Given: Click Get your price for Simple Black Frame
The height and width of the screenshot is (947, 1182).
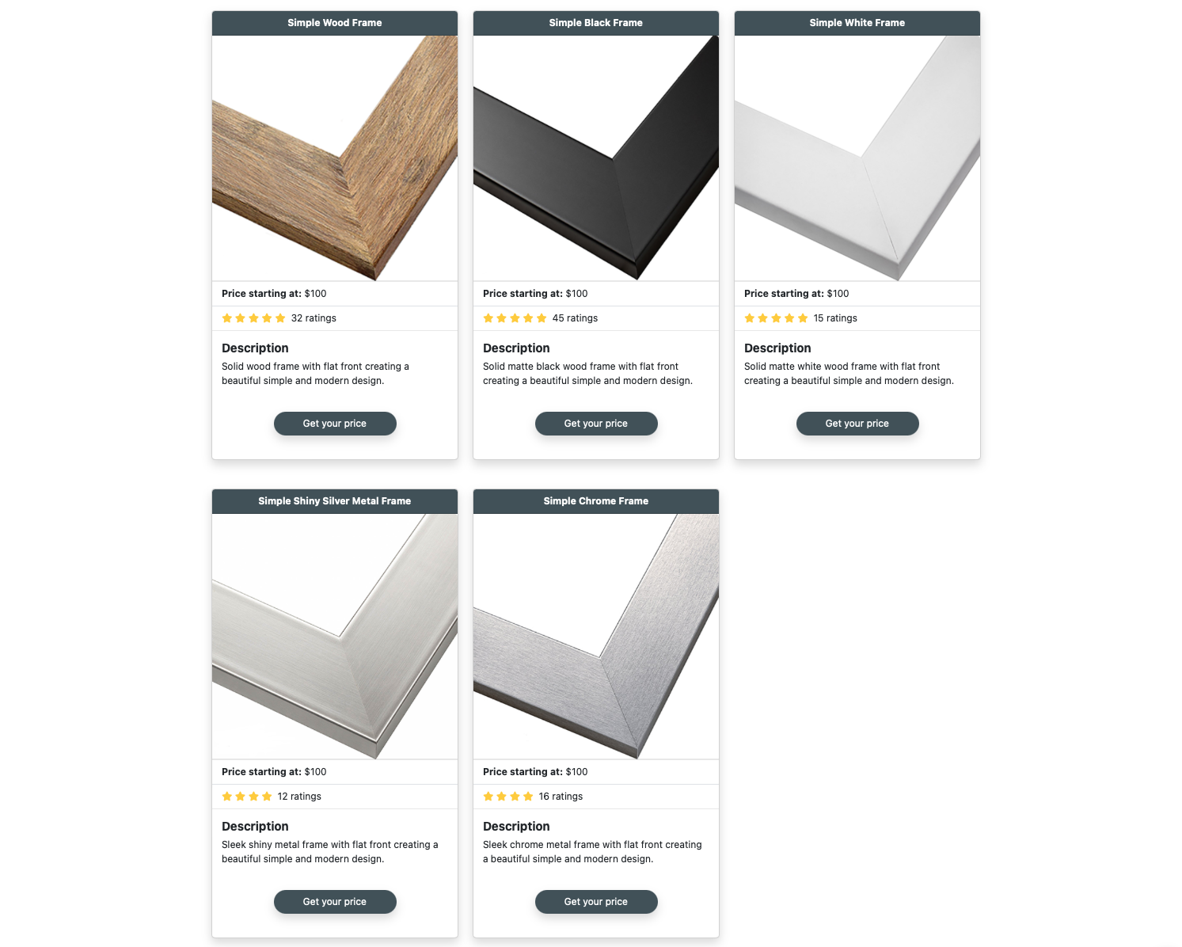Looking at the screenshot, I should [596, 424].
